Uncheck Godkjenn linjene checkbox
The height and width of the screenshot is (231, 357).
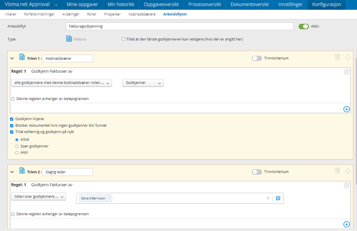[x=12, y=119]
